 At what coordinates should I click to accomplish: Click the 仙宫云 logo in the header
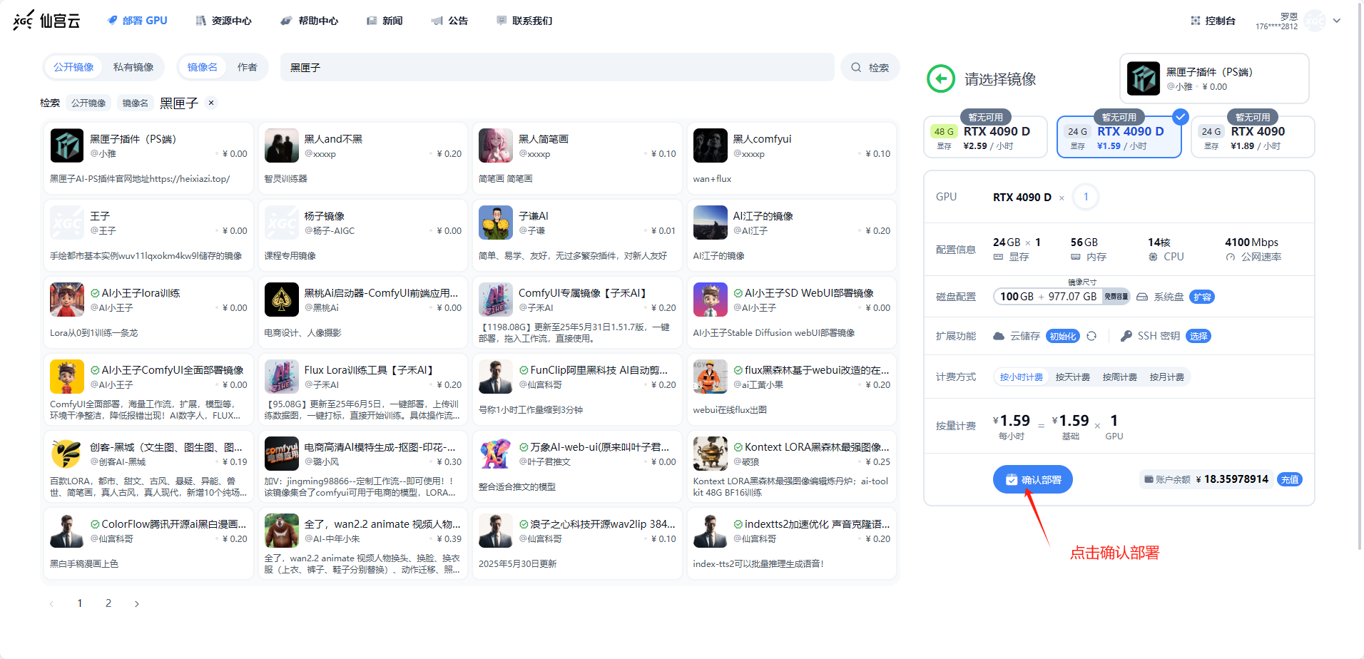pos(46,21)
